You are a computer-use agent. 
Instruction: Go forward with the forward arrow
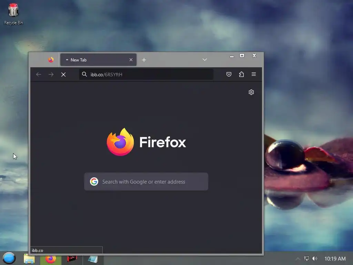[51, 75]
